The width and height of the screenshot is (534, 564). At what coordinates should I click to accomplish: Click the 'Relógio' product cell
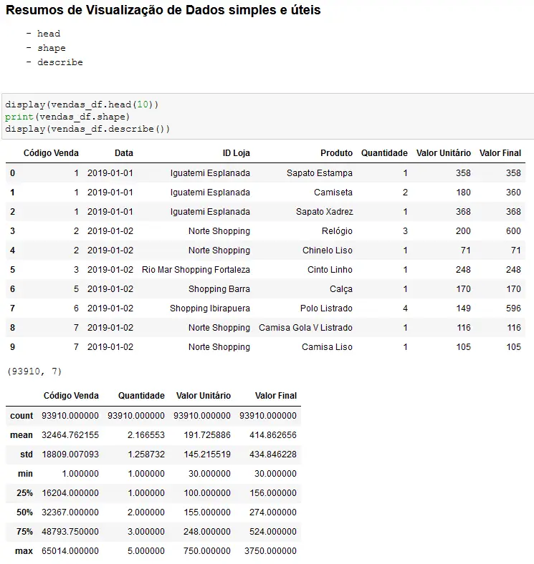point(337,231)
